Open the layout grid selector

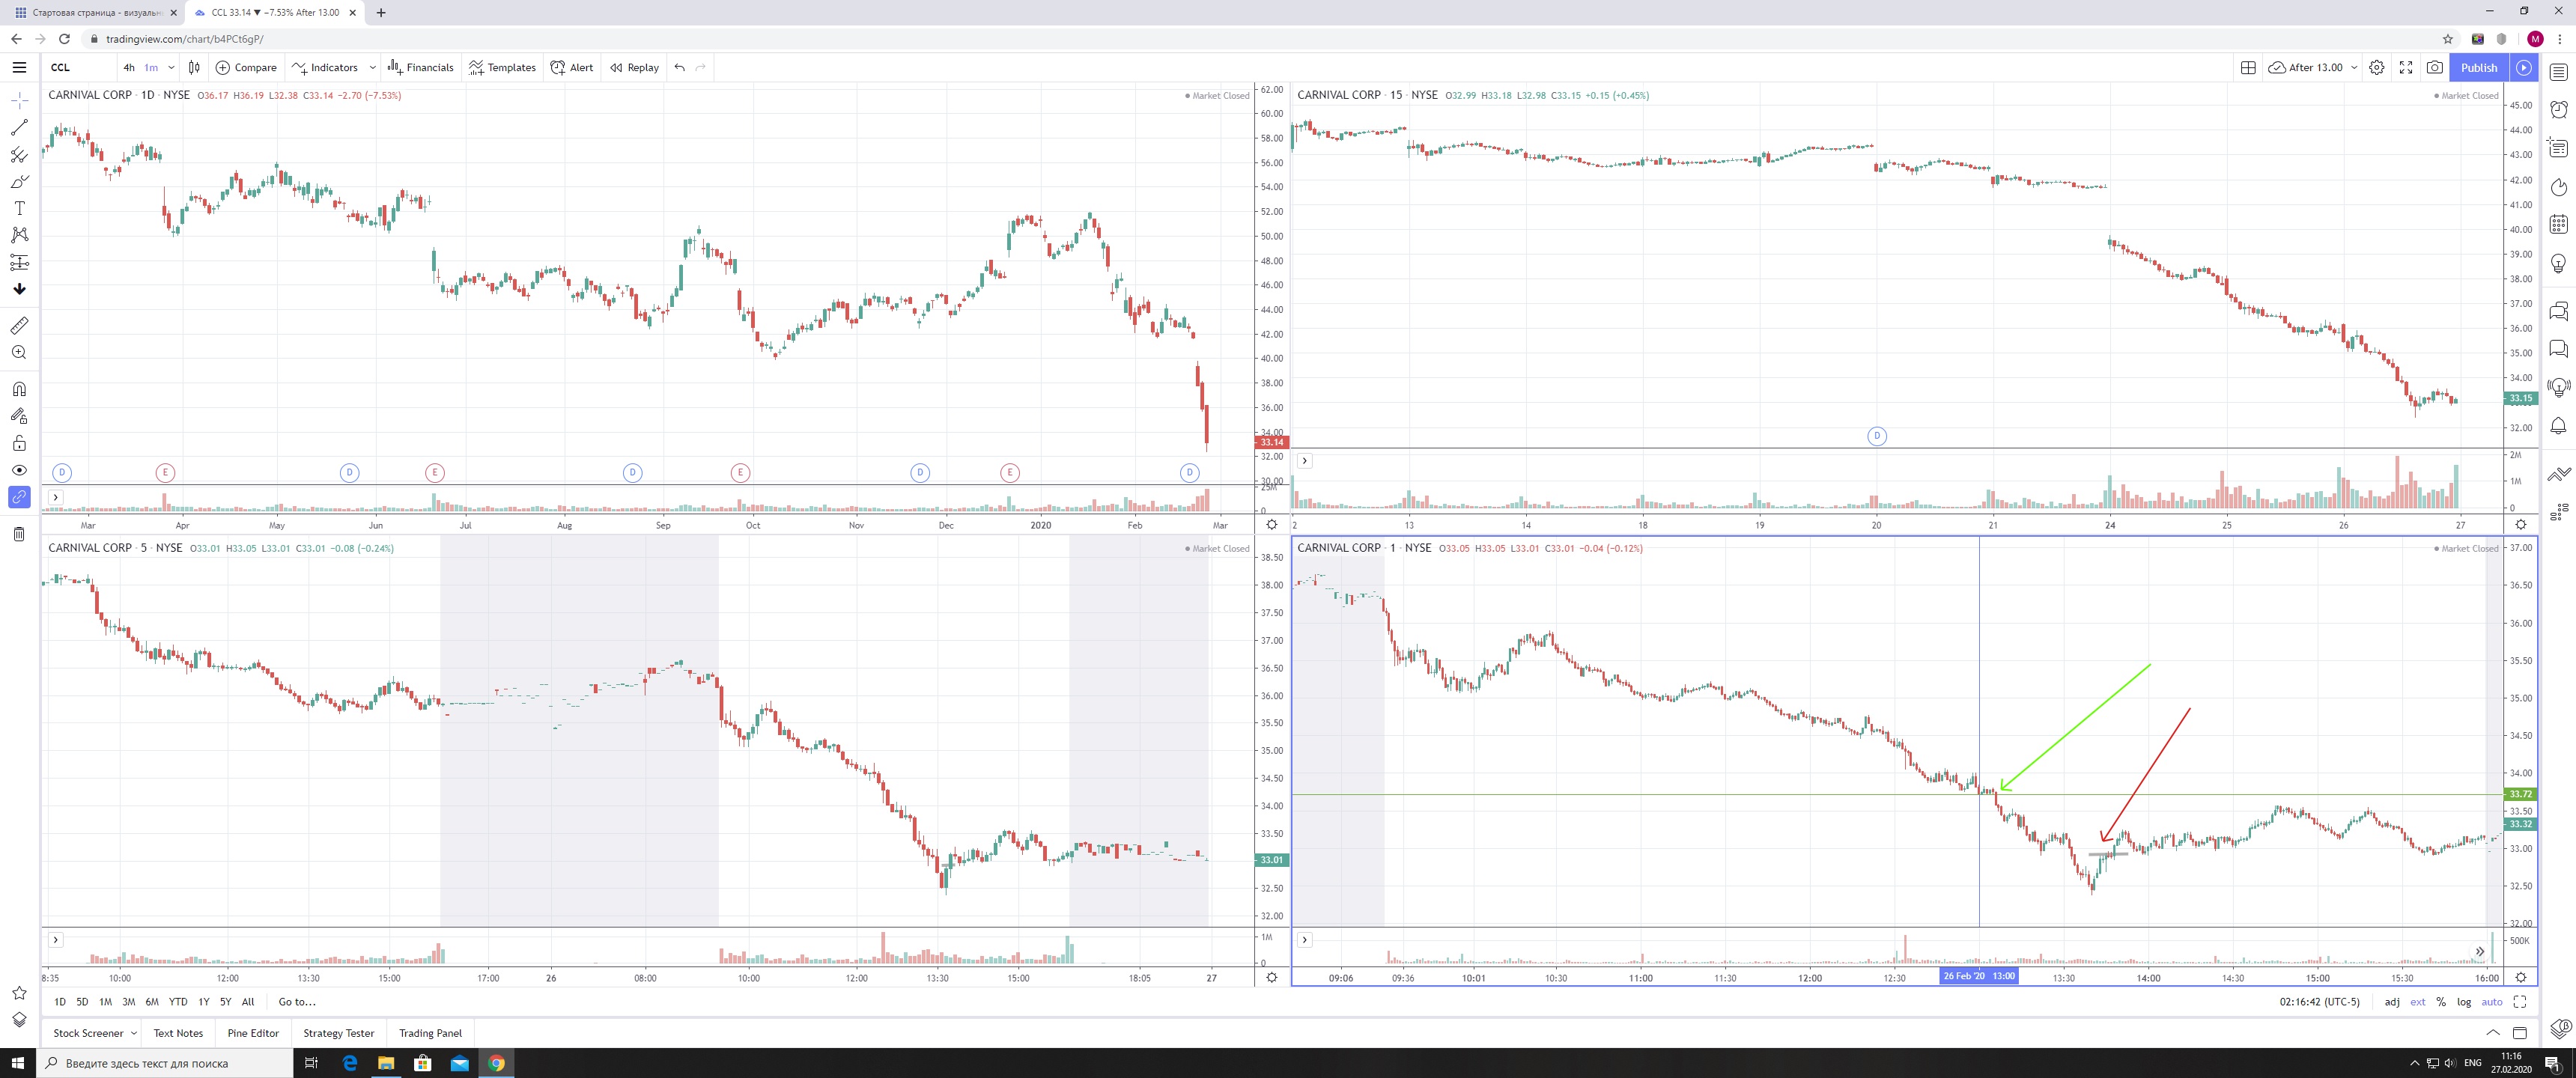coord(2247,67)
